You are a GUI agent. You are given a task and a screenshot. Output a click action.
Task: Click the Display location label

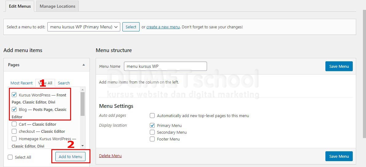tap(113, 125)
